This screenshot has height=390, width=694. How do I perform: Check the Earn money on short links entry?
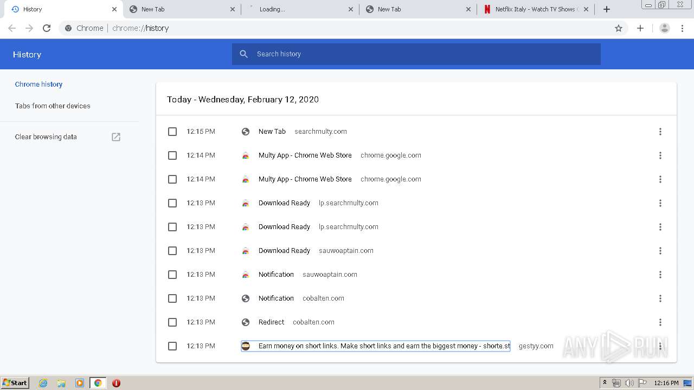click(x=172, y=346)
